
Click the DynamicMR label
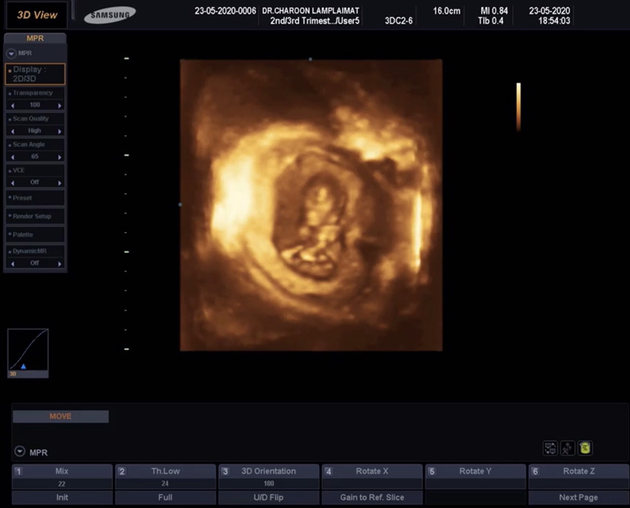coord(29,251)
